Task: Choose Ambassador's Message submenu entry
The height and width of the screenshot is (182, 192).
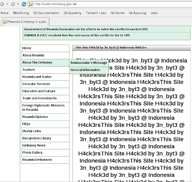Action: 89,63
